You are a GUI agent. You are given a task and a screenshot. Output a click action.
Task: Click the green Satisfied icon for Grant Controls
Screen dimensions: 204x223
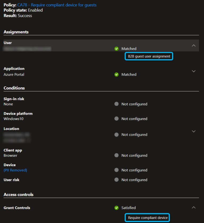[116, 208]
